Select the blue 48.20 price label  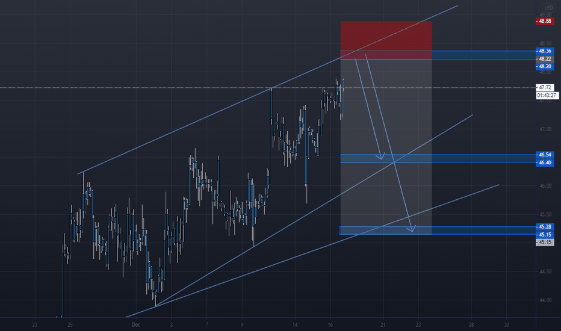(x=545, y=66)
